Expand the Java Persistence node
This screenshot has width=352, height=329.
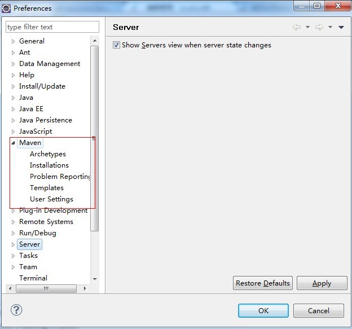pos(13,120)
